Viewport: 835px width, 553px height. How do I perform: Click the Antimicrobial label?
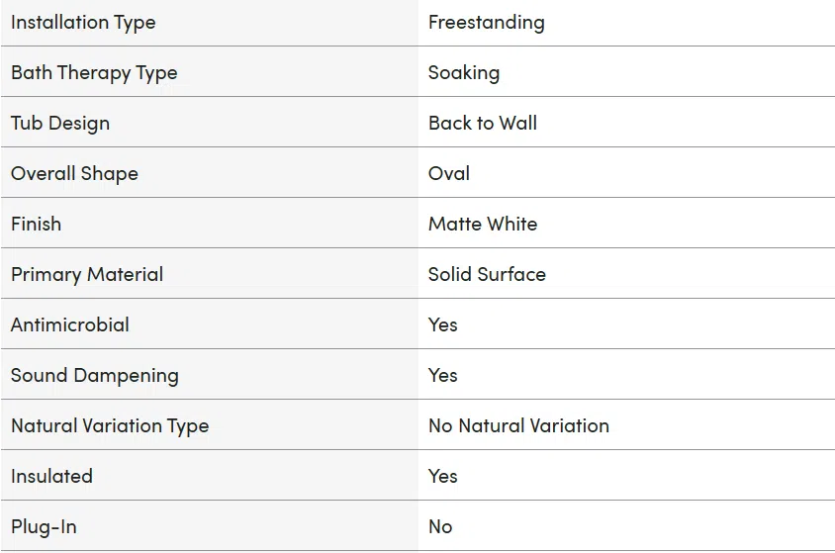coord(70,324)
